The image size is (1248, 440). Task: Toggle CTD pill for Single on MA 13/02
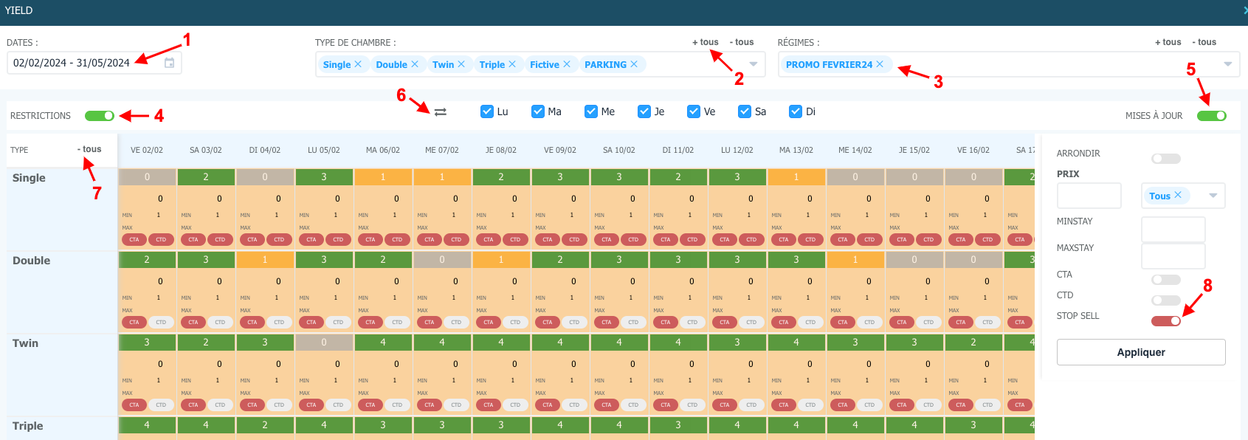810,239
